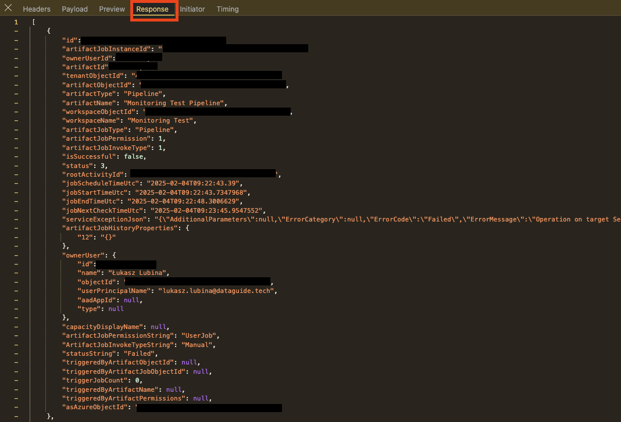
Task: Click the highlighted Response tab
Action: click(152, 9)
